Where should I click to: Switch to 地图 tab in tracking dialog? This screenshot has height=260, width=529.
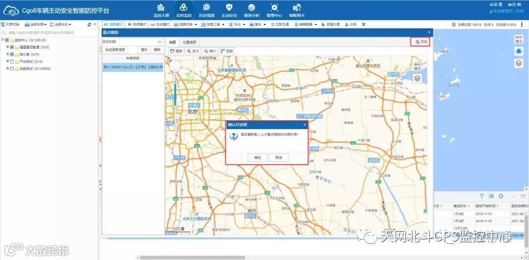[172, 42]
